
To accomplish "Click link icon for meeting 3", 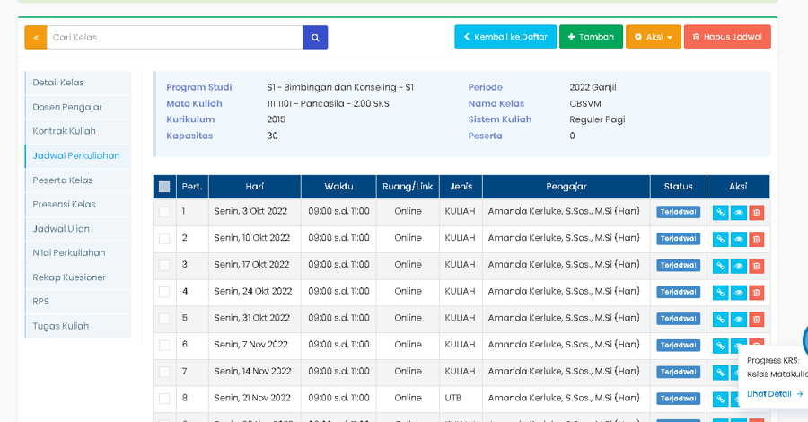I will 720,266.
